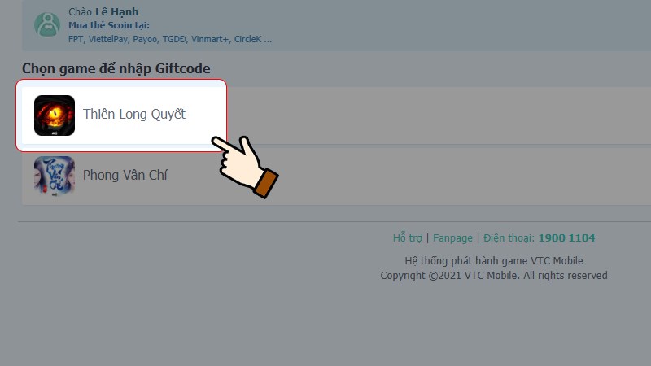
Task: Click ViettelPay in the vendors list
Action: click(x=109, y=39)
